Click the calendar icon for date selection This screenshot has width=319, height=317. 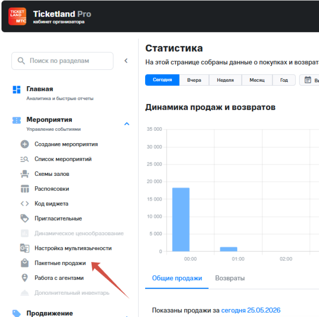(307, 80)
